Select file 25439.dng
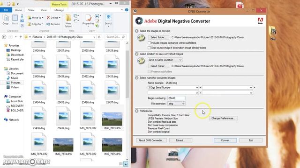The height and width of the screenshot is (168, 300). (63, 118)
